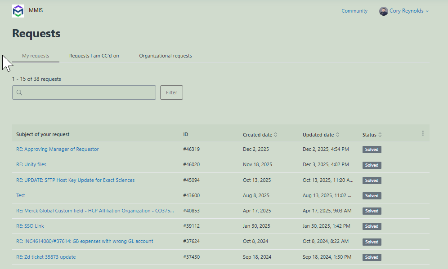Click the search magnifier icon
Image resolution: width=448 pixels, height=269 pixels.
pos(19,93)
